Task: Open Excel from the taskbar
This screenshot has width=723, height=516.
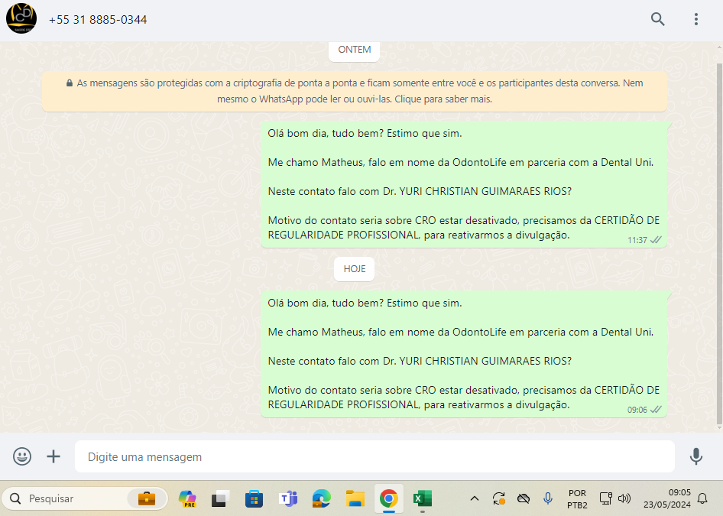Action: (x=423, y=498)
